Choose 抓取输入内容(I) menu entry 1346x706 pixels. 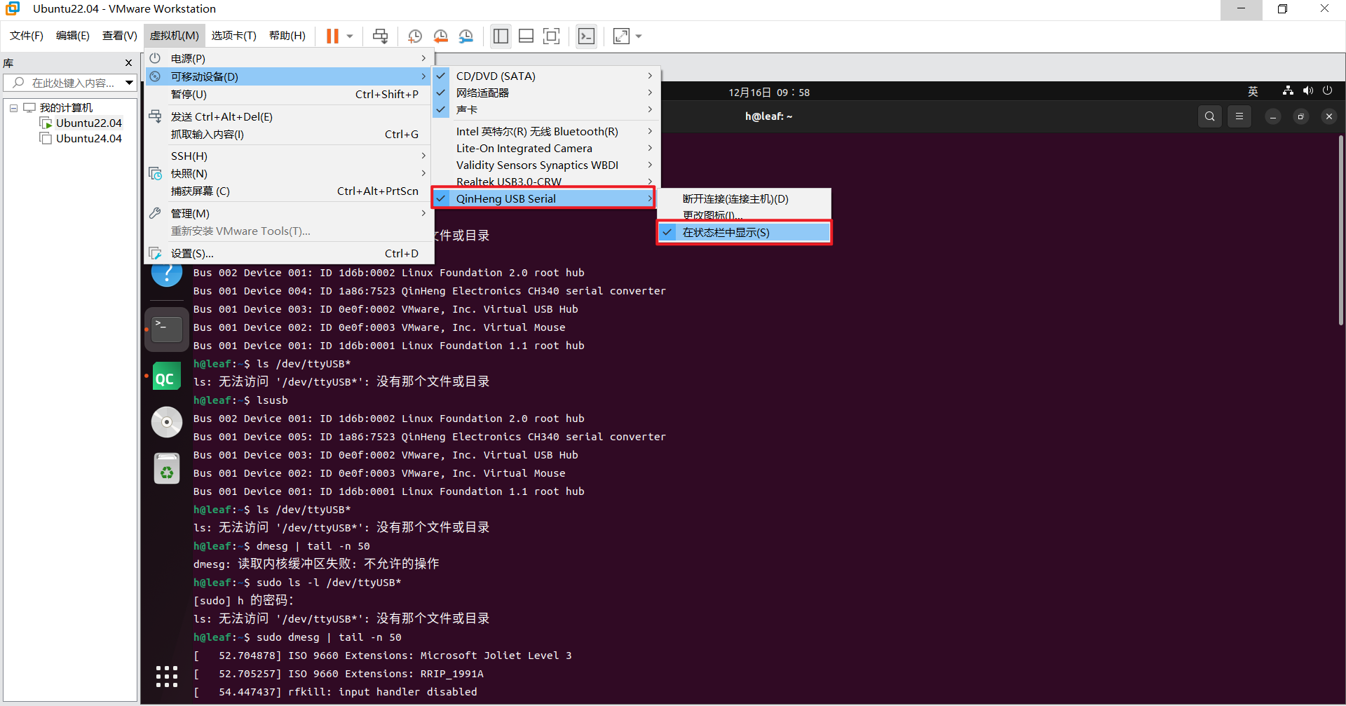click(288, 134)
